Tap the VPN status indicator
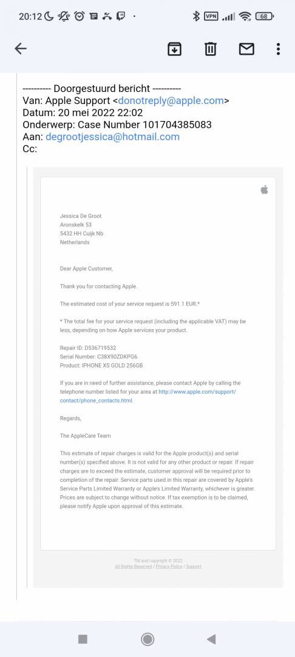 [x=211, y=16]
